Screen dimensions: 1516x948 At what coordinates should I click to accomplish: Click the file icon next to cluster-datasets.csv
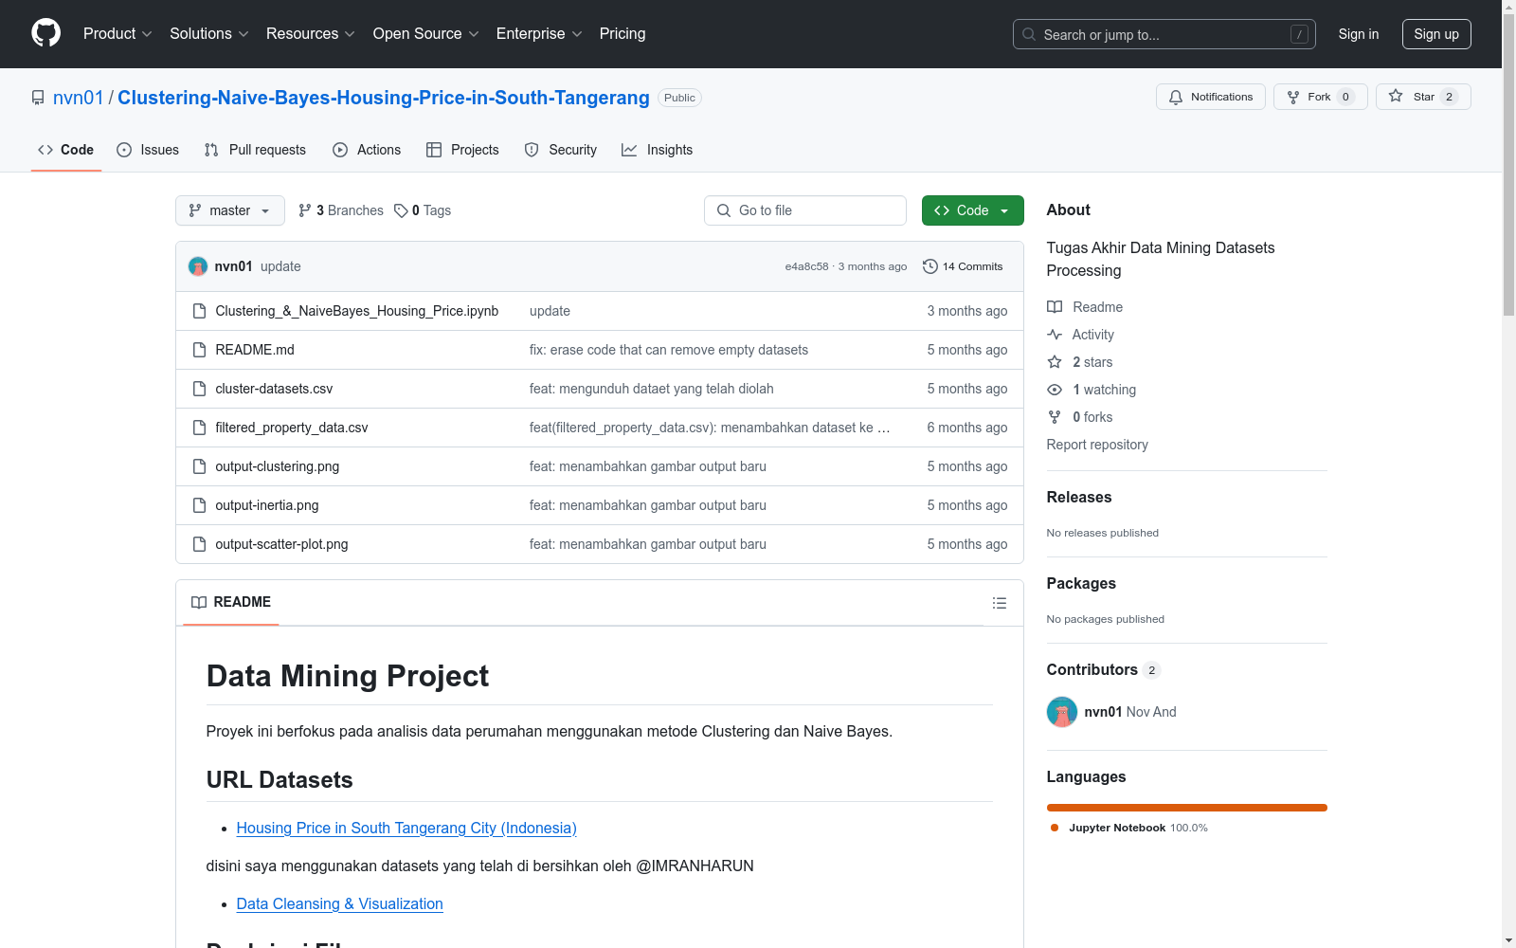click(199, 389)
